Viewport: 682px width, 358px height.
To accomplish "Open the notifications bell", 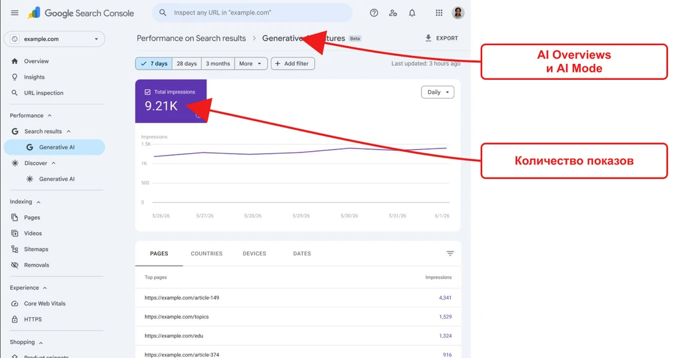I will [x=412, y=13].
